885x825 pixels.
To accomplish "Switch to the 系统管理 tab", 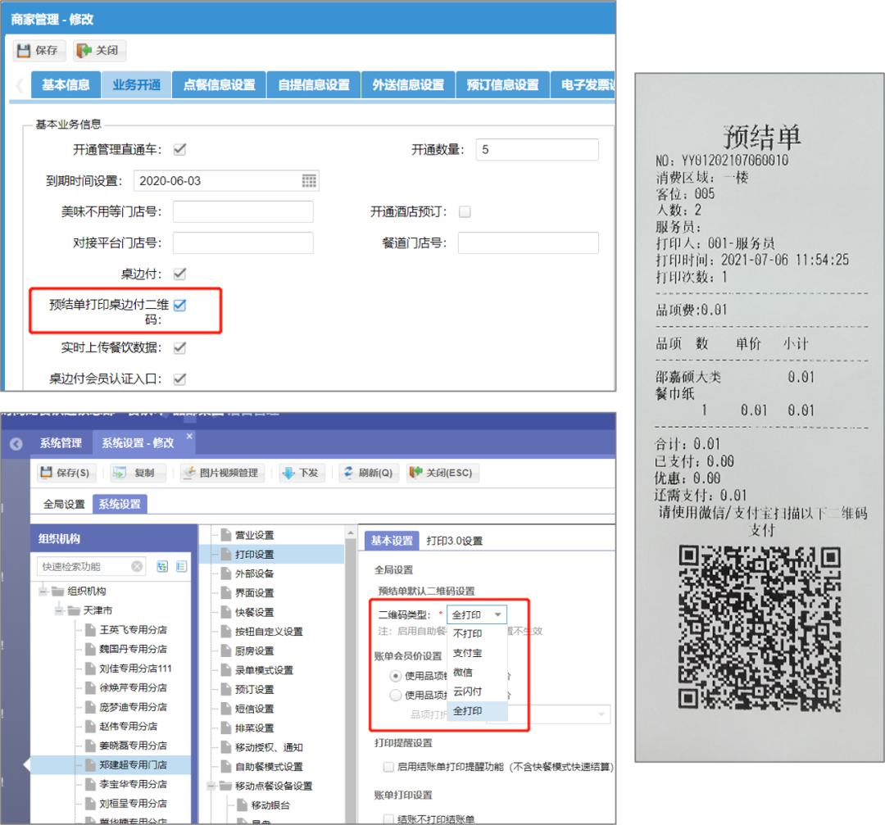I will [61, 443].
